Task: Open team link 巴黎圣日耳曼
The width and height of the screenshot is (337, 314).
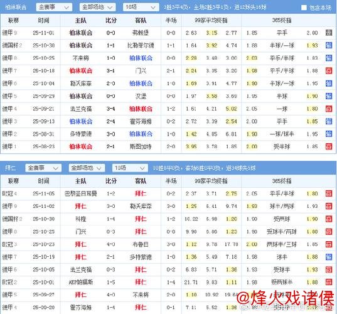Action: pyautogui.click(x=81, y=193)
